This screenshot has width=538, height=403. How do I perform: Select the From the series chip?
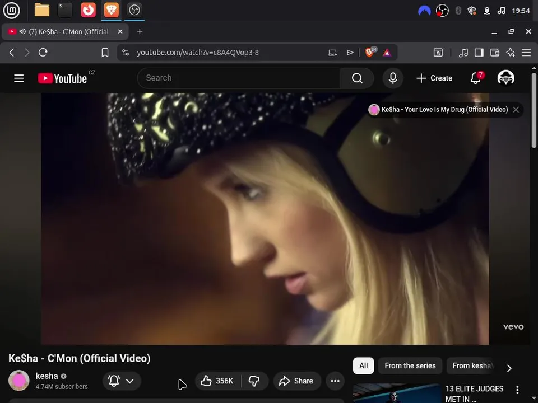tap(410, 365)
